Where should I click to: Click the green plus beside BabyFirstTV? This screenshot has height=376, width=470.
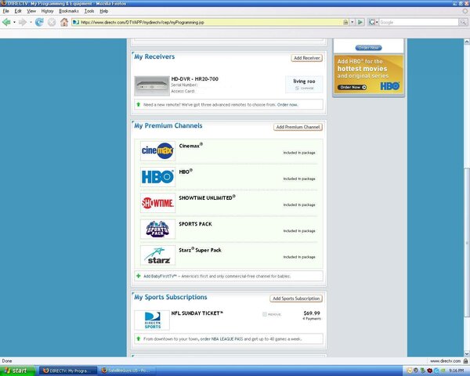click(x=138, y=276)
